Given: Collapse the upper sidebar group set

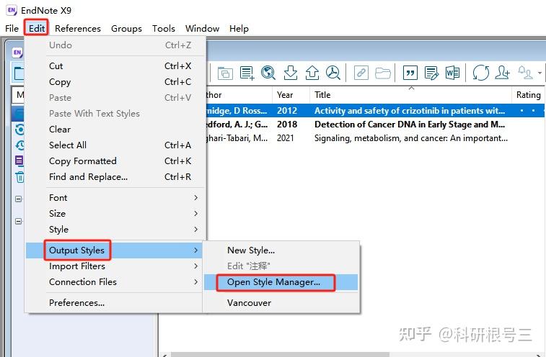Looking at the screenshot, I should (19, 199).
